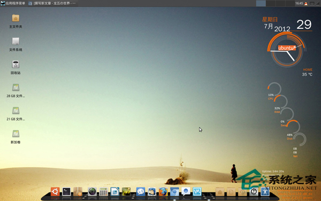The height and width of the screenshot is (201, 321).
Task: Open the Firefox browser in the dock
Action: (163, 192)
